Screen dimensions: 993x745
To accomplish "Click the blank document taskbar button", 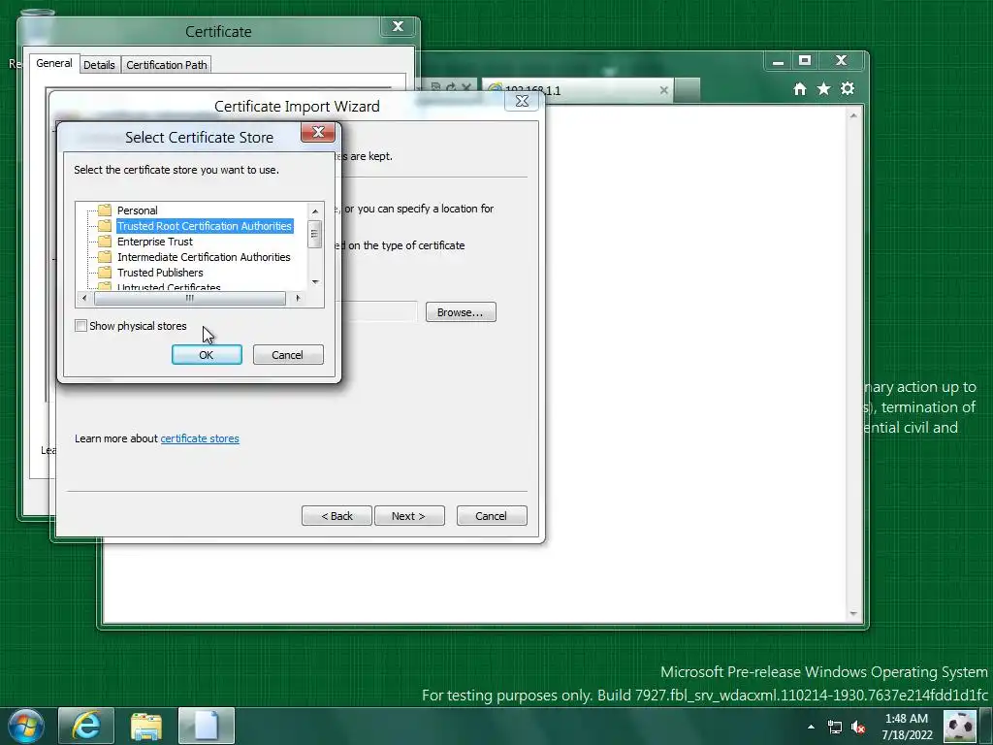I will pos(207,726).
